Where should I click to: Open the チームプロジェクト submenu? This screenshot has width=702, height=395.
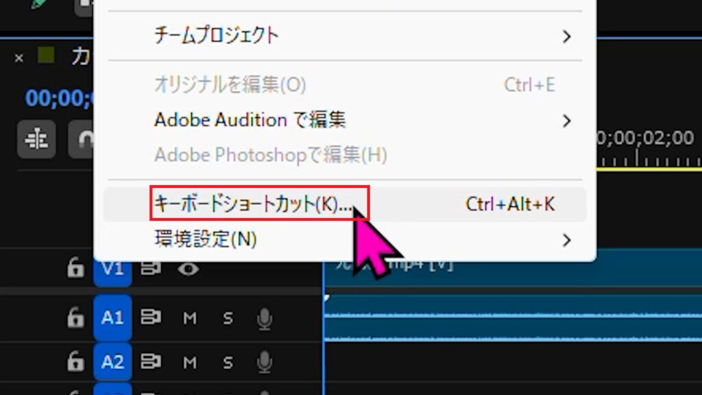(217, 36)
